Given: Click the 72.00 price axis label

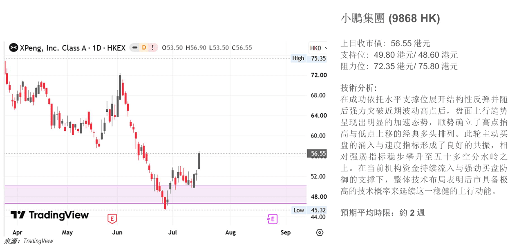Looking at the screenshot, I should (x=319, y=75).
